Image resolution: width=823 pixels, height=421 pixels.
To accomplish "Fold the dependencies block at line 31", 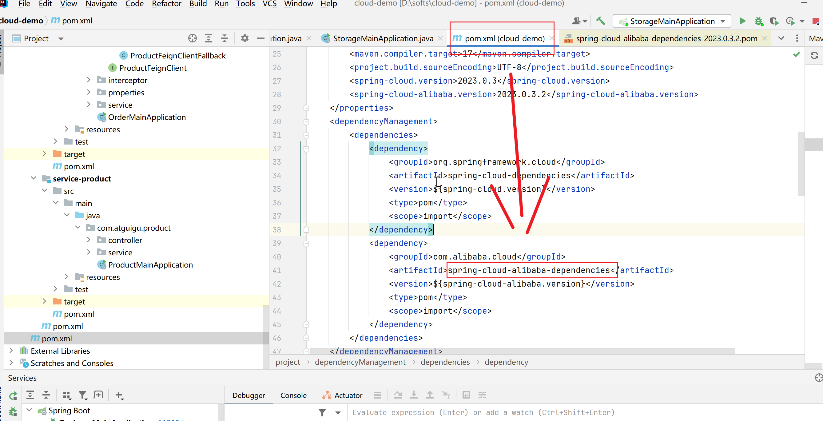I will 306,135.
